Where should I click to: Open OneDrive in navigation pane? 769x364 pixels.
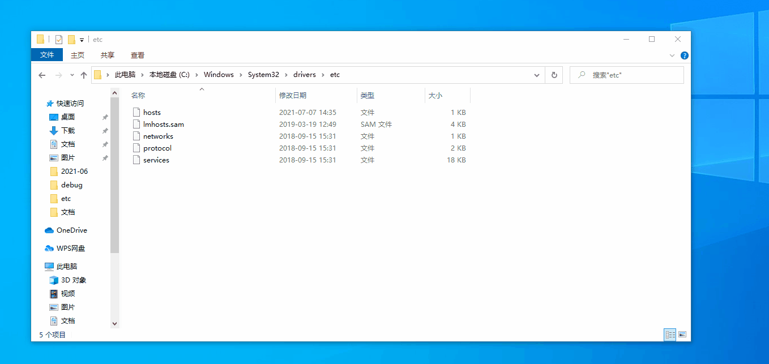(71, 230)
